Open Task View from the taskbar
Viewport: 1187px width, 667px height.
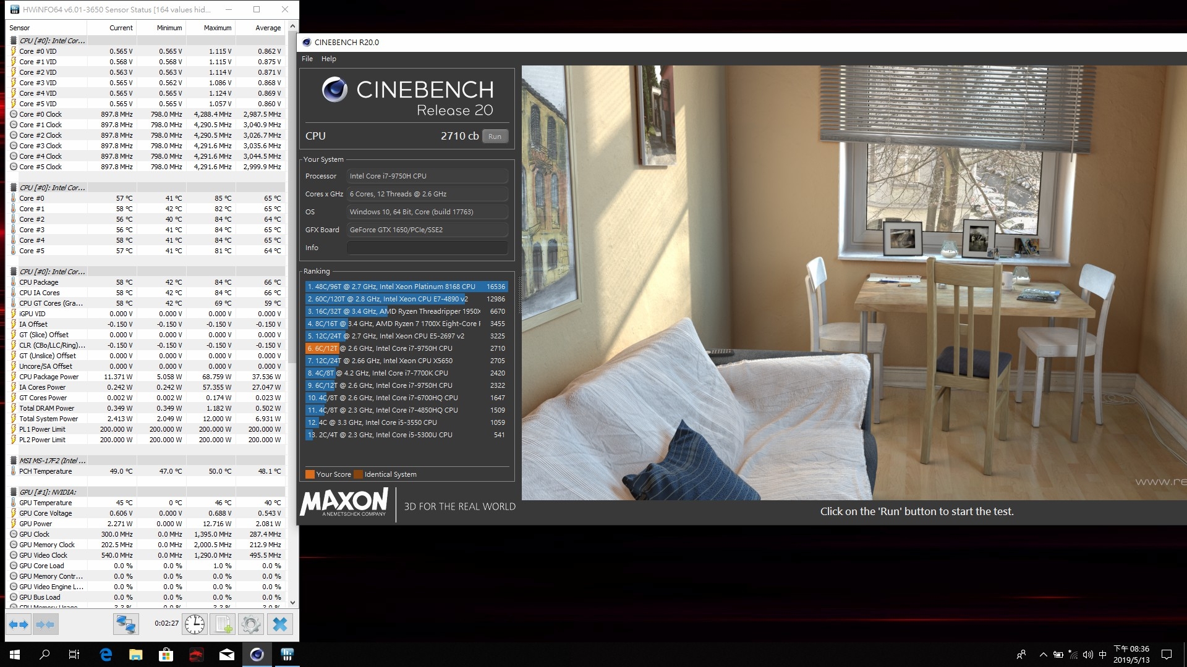click(74, 655)
